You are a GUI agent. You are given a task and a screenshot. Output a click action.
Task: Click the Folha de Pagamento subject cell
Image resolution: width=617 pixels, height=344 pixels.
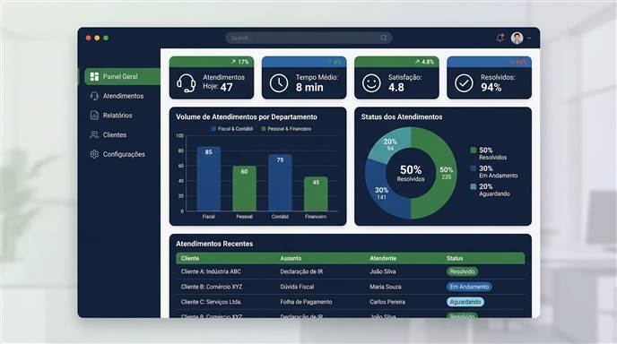[306, 302]
